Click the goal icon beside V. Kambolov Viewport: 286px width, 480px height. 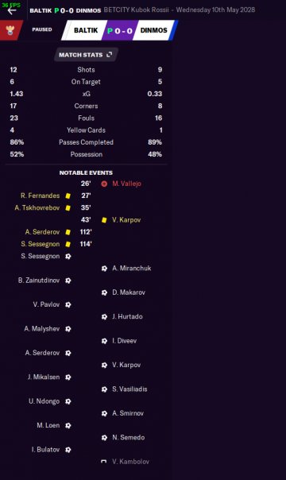(104, 462)
